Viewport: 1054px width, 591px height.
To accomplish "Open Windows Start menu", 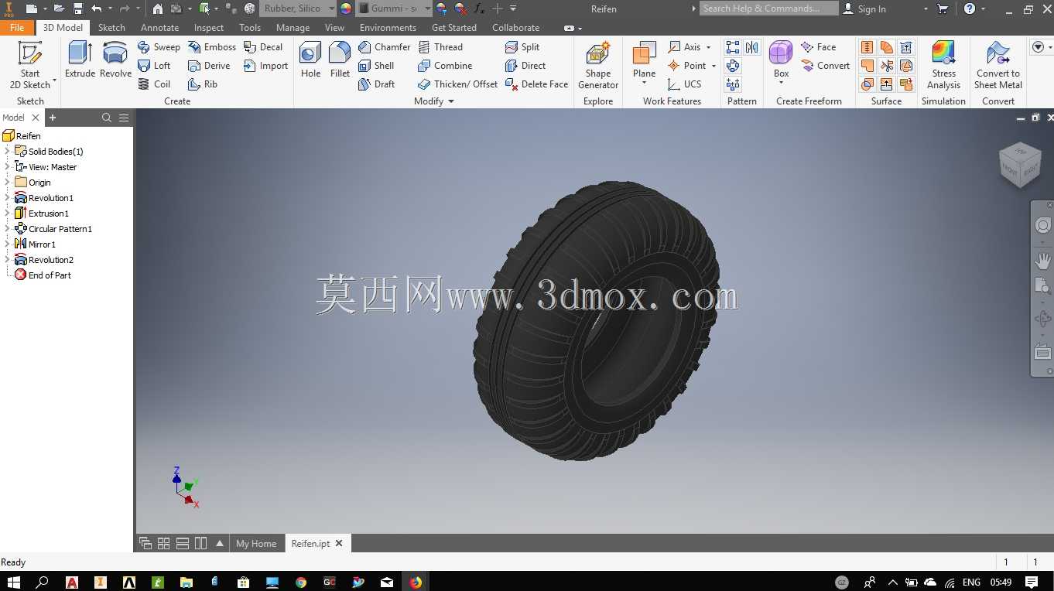I will [x=14, y=582].
